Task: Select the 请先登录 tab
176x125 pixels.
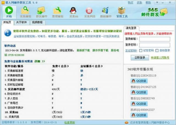Action: tap(131, 28)
